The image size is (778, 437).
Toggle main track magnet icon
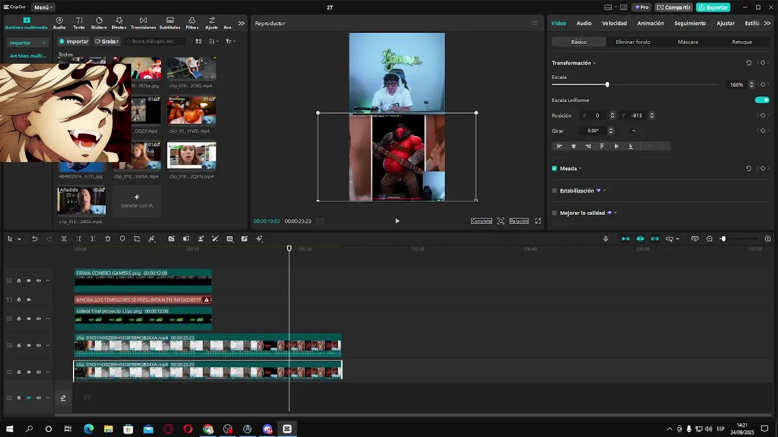625,239
